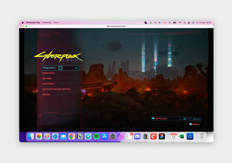232x163 pixels.
Task: Open the Bluetooth menu bar icon
Action: click(x=170, y=23)
